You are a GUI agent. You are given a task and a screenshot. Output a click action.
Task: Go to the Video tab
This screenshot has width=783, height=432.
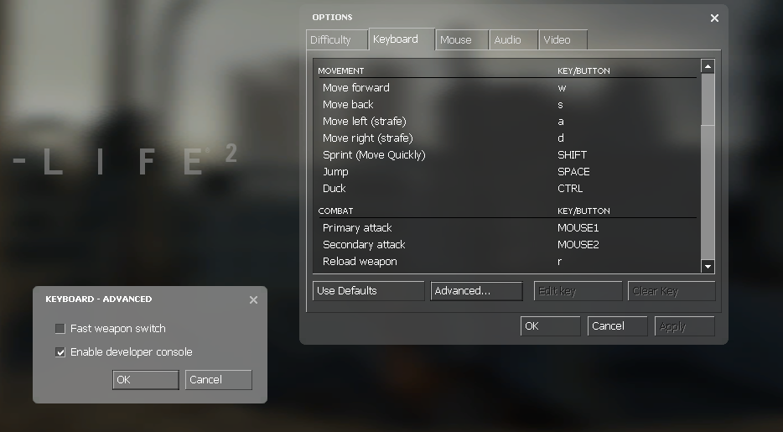pos(563,40)
